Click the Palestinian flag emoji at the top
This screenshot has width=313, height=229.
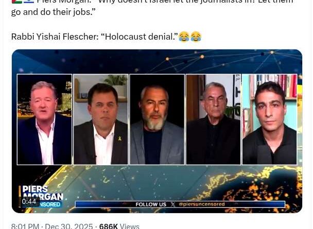tap(17, 2)
